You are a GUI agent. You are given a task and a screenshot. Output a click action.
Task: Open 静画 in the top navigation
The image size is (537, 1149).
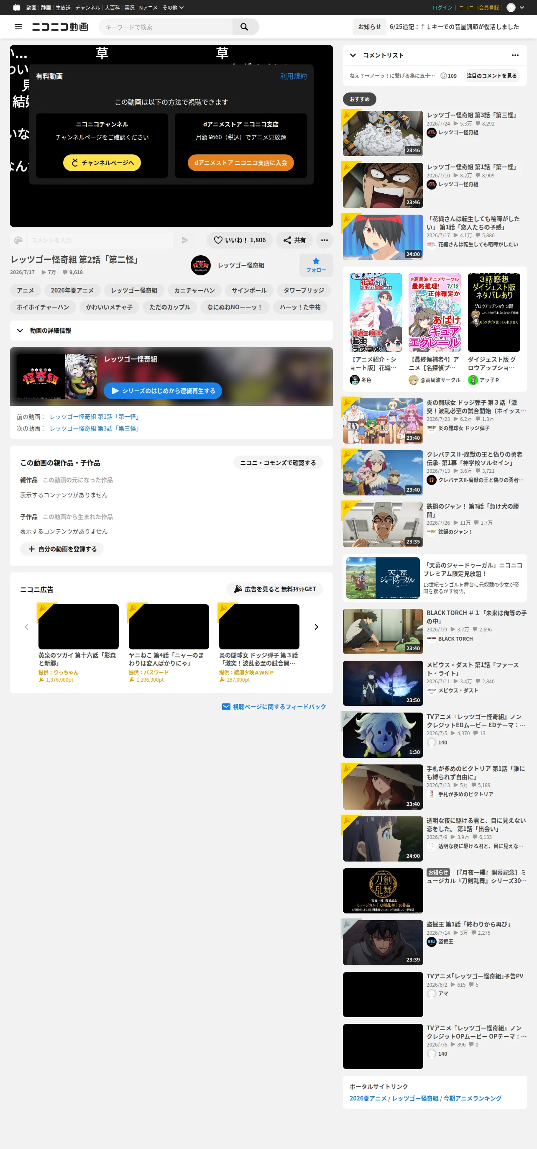tap(46, 8)
